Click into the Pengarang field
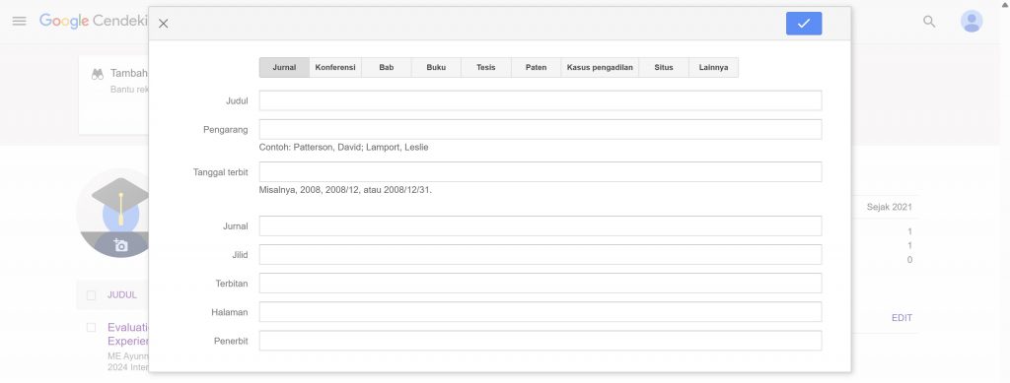The image size is (1010, 383). [541, 129]
